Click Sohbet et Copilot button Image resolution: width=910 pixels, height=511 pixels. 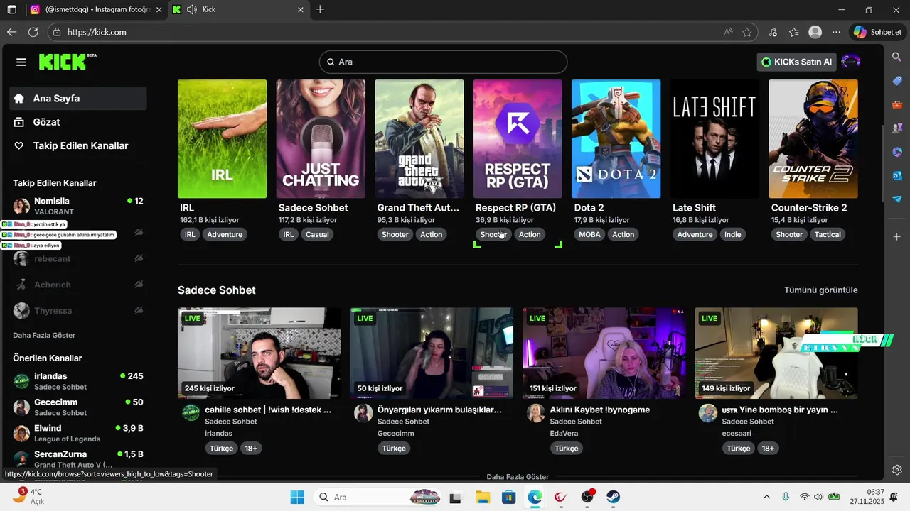click(878, 32)
